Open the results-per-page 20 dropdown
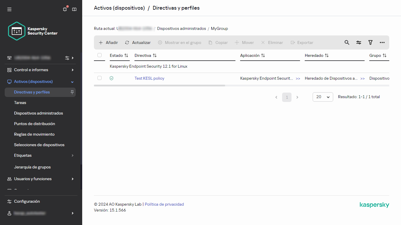Screen dimensions: 401x225 click(323, 97)
